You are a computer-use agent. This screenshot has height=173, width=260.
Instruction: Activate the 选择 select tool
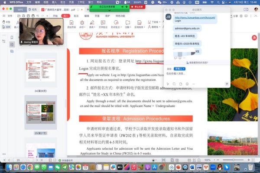(x=6, y=27)
